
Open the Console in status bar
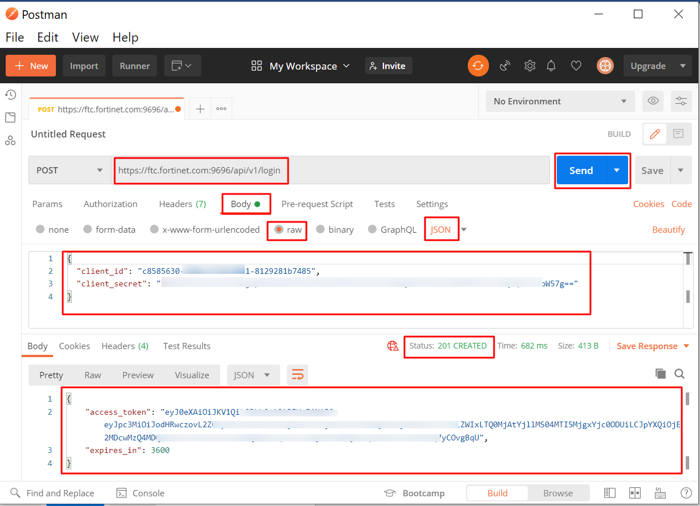click(140, 493)
